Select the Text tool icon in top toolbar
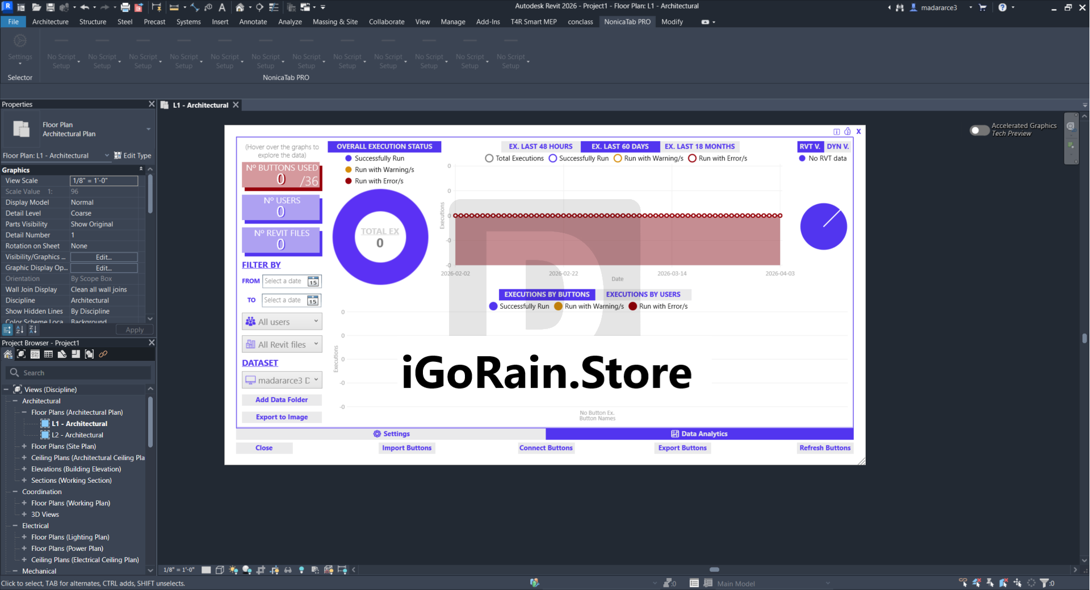The width and height of the screenshot is (1090, 590). click(x=222, y=7)
